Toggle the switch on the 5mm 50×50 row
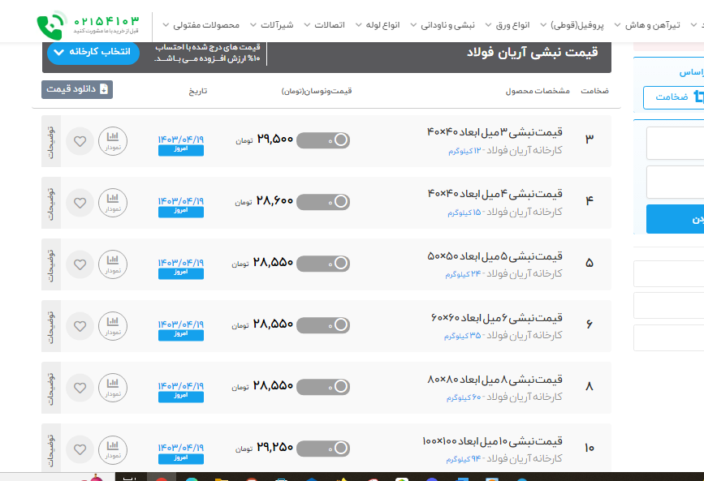 323,264
